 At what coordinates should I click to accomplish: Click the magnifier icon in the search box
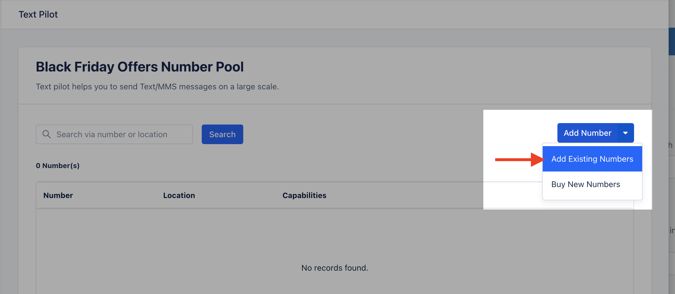coord(46,134)
